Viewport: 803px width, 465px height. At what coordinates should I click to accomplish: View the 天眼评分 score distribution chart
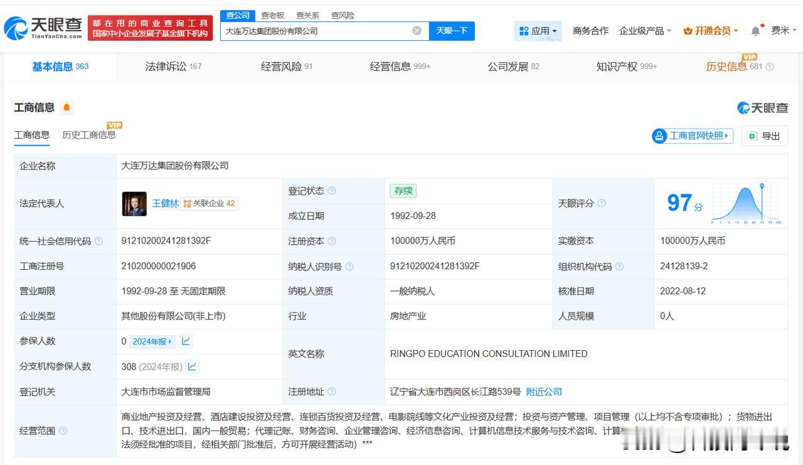pyautogui.click(x=746, y=203)
